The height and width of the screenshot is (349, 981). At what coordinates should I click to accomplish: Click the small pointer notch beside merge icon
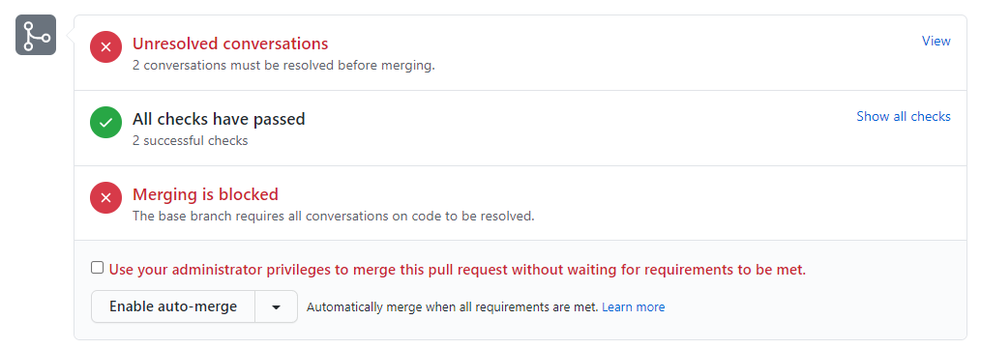click(x=70, y=35)
